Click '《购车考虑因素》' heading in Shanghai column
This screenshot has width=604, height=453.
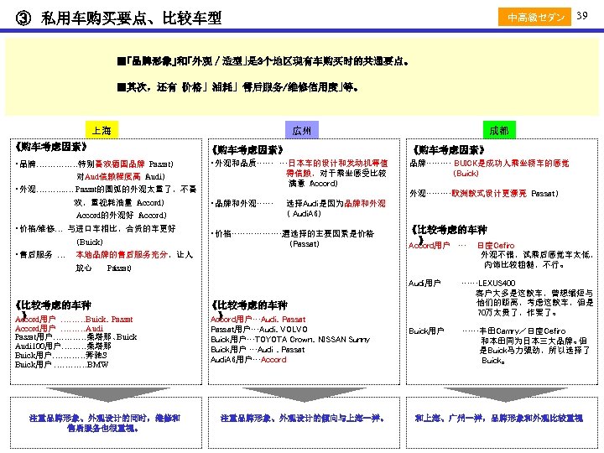[51, 147]
